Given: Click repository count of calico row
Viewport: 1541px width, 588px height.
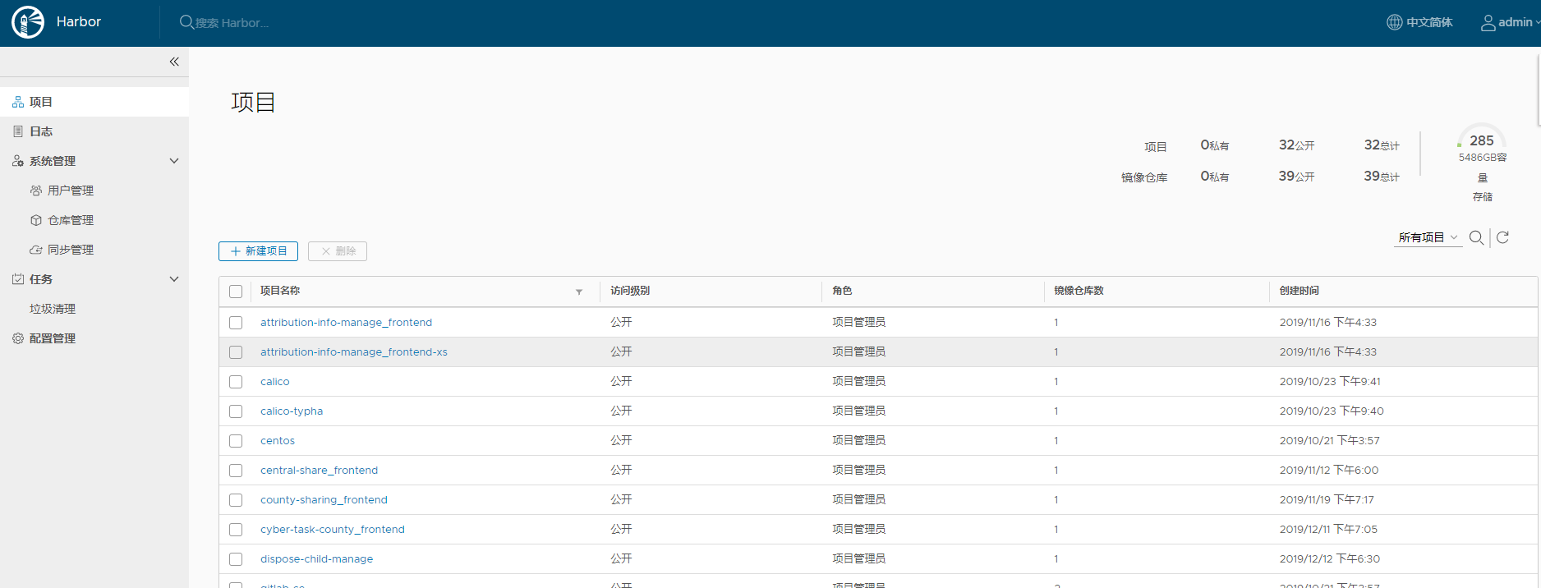Looking at the screenshot, I should [x=1056, y=382].
